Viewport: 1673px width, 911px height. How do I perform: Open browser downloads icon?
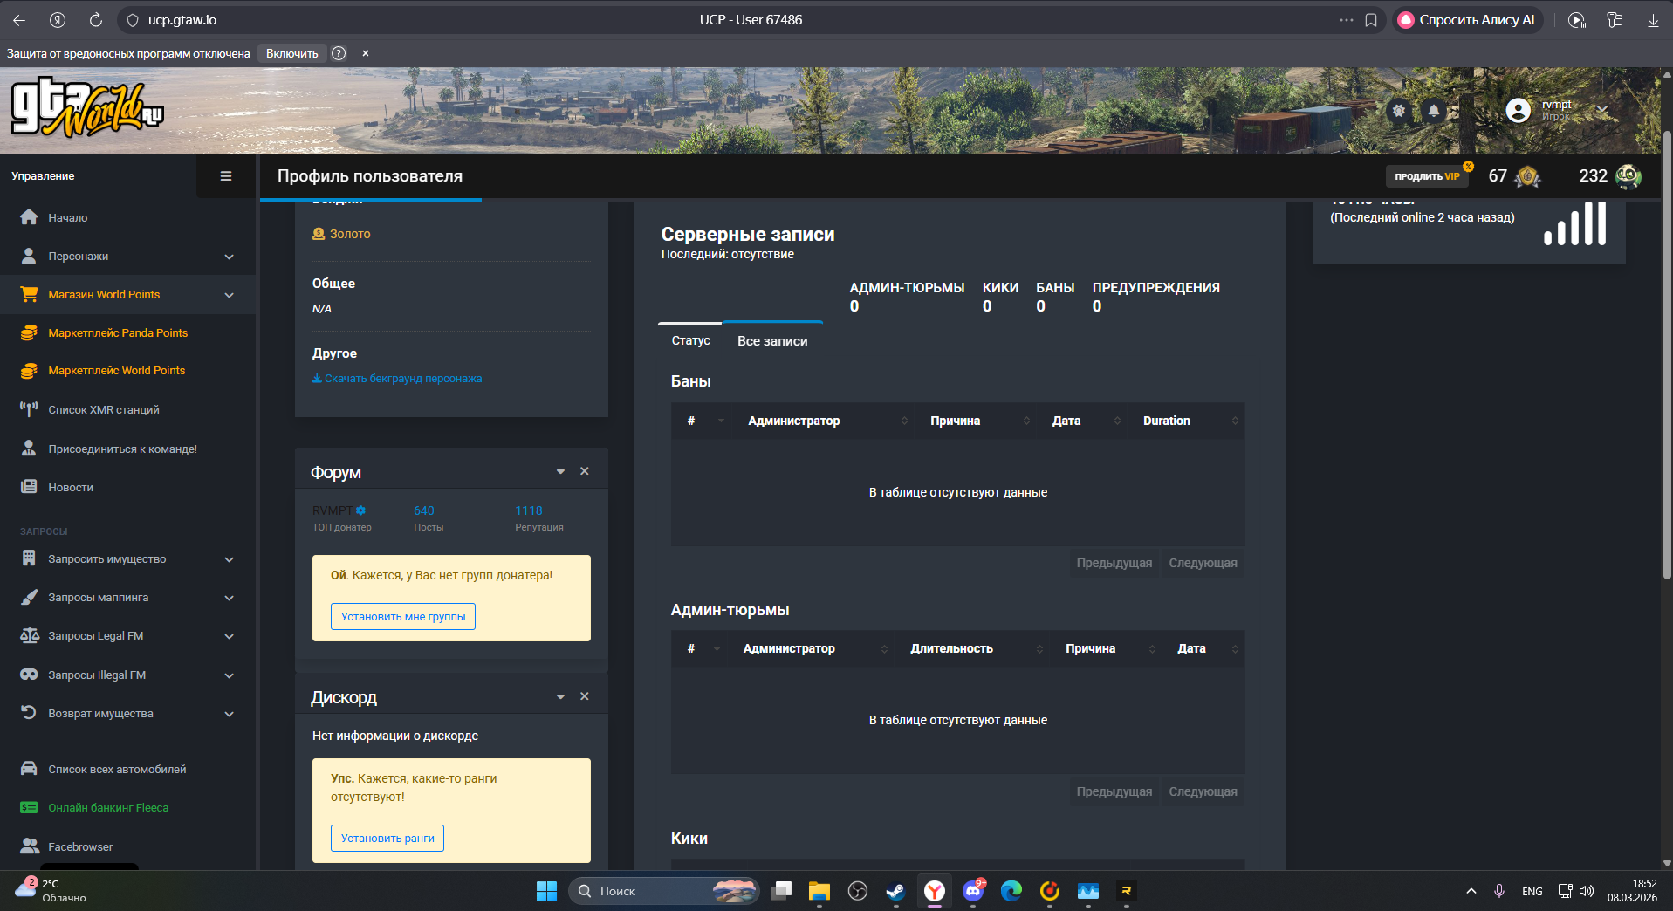[x=1653, y=20]
